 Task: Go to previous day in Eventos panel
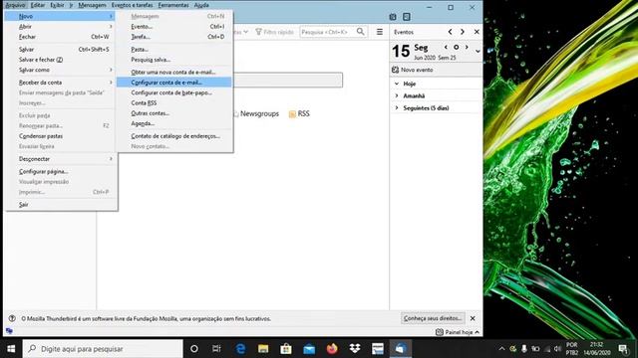450,32
